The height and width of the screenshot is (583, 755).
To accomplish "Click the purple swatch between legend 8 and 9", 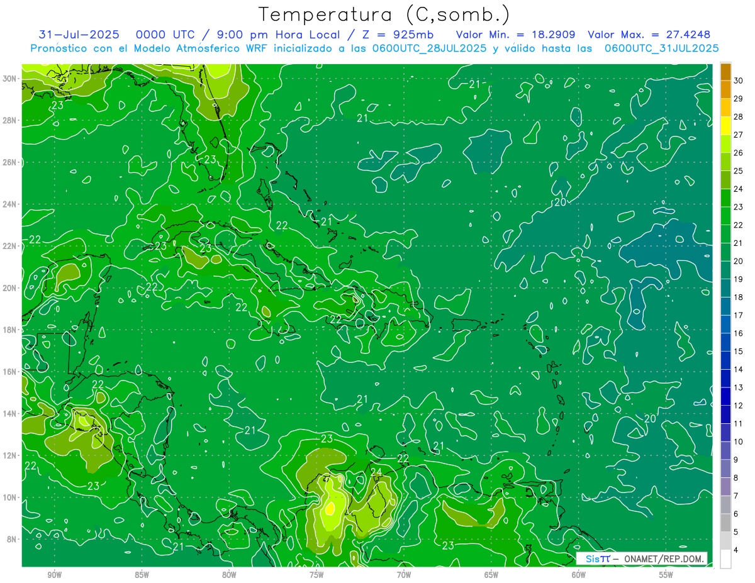I will coord(725,469).
